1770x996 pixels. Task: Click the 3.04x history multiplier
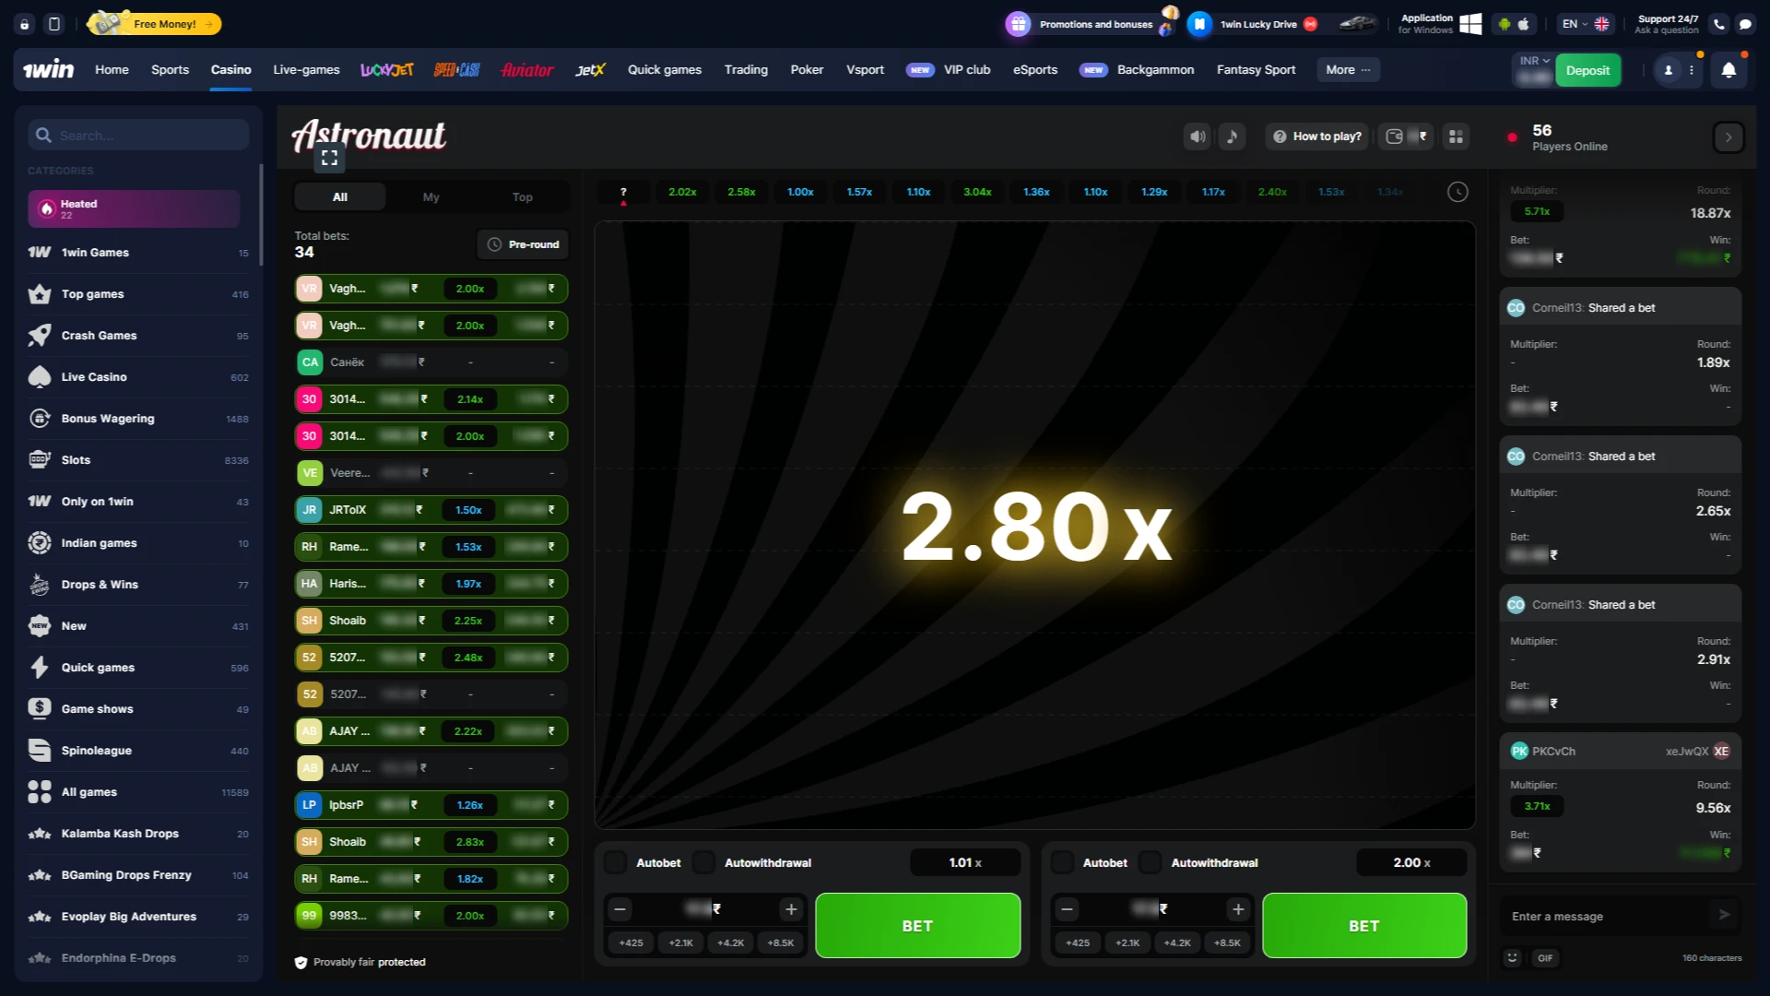pos(977,192)
